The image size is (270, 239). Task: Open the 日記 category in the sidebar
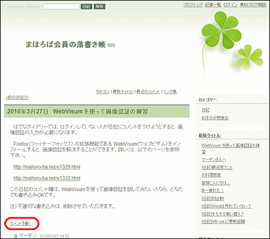pos(205,110)
